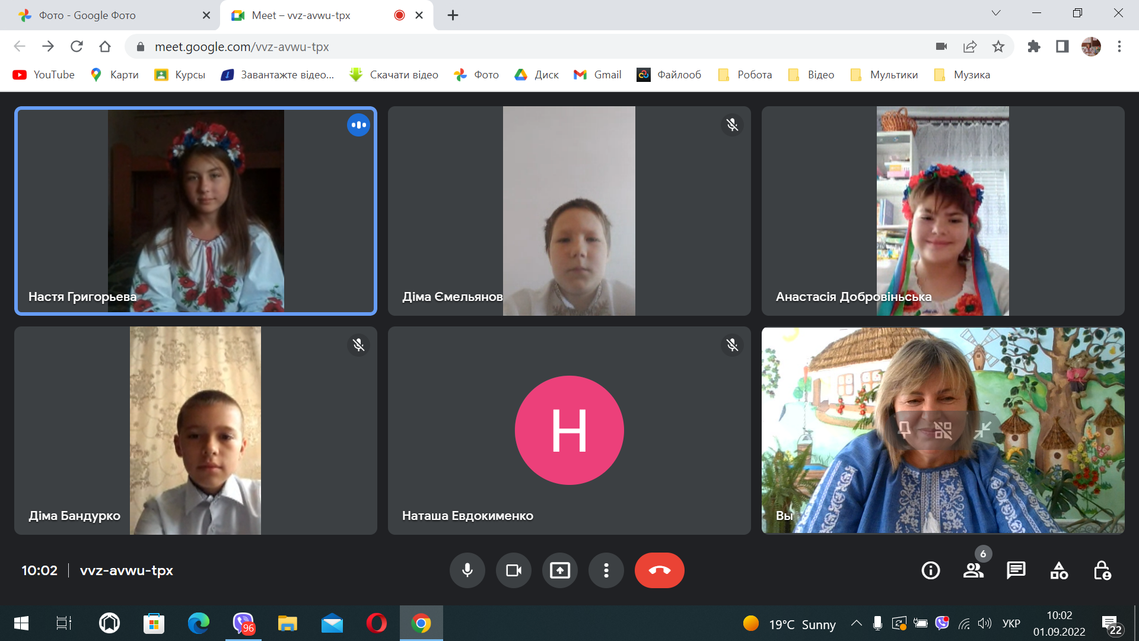Open Activities shapes icon
Image resolution: width=1139 pixels, height=641 pixels.
click(1059, 570)
